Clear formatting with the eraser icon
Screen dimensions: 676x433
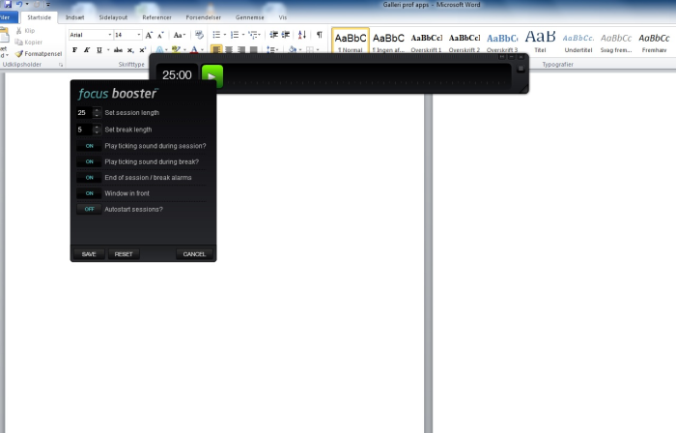(x=199, y=35)
